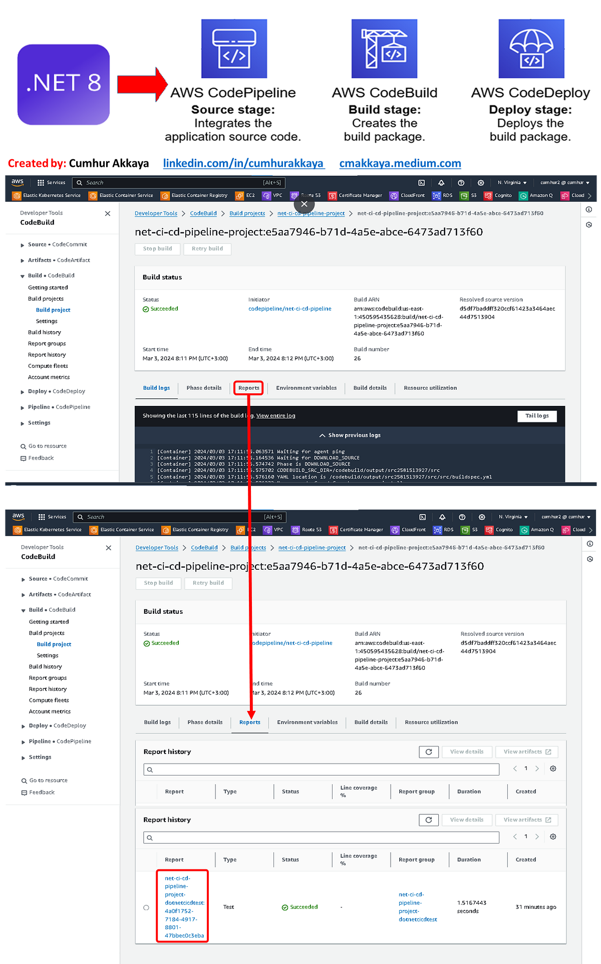Open CloudFront shortcut in upper console
Viewport: 601px width, 964px height.
click(408, 195)
